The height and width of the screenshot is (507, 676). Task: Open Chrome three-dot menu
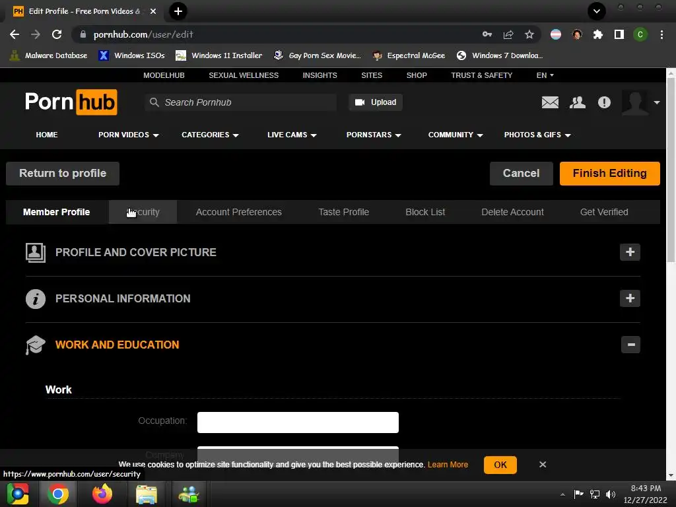coord(661,34)
